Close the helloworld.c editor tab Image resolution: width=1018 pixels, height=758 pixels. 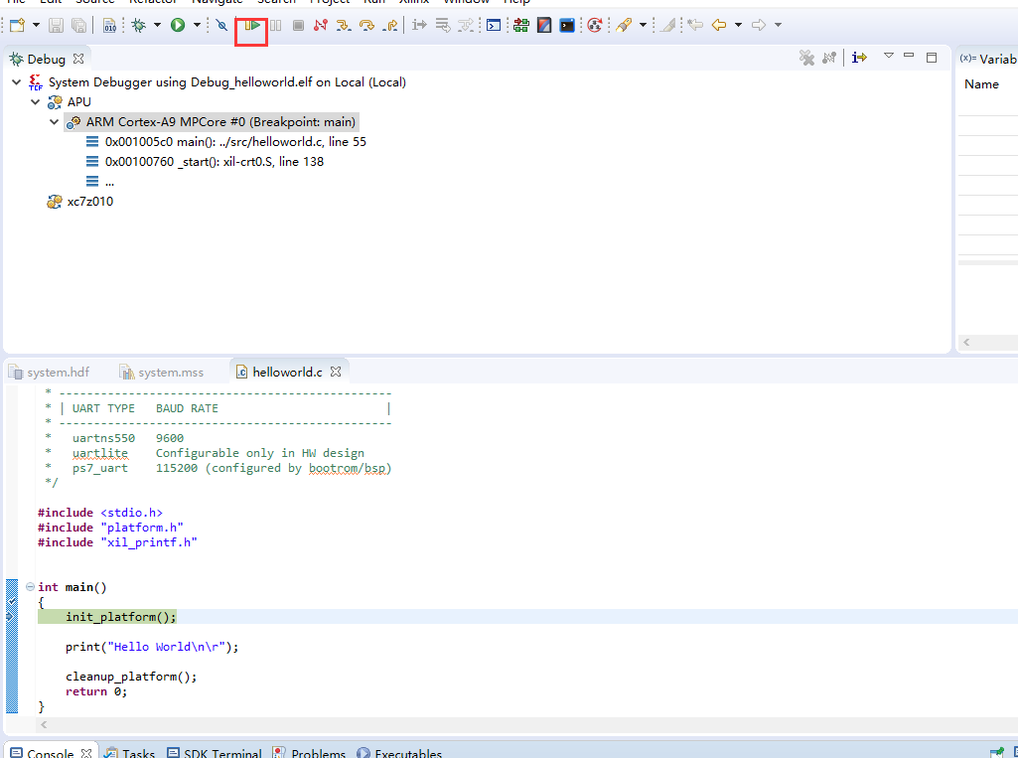click(x=336, y=372)
